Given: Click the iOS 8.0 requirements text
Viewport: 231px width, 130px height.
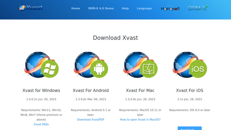Looking at the screenshot, I should coord(189,110).
